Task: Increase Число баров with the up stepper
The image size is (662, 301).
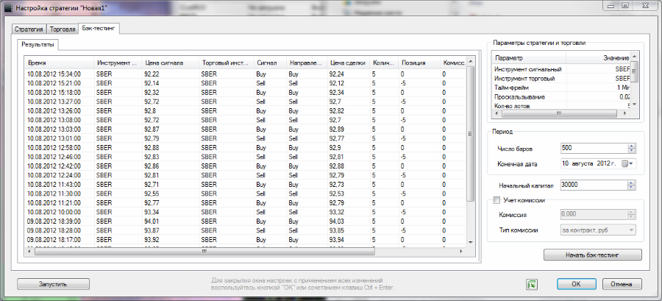Action: 632,146
